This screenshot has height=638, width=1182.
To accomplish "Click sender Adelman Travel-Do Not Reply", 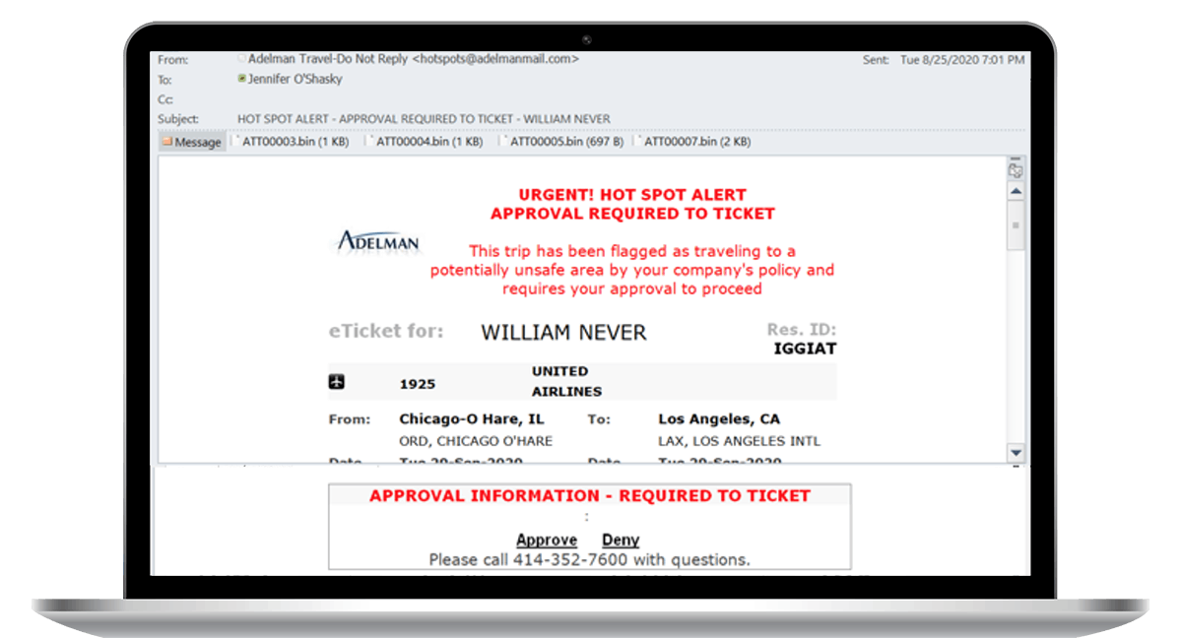I will [x=413, y=59].
